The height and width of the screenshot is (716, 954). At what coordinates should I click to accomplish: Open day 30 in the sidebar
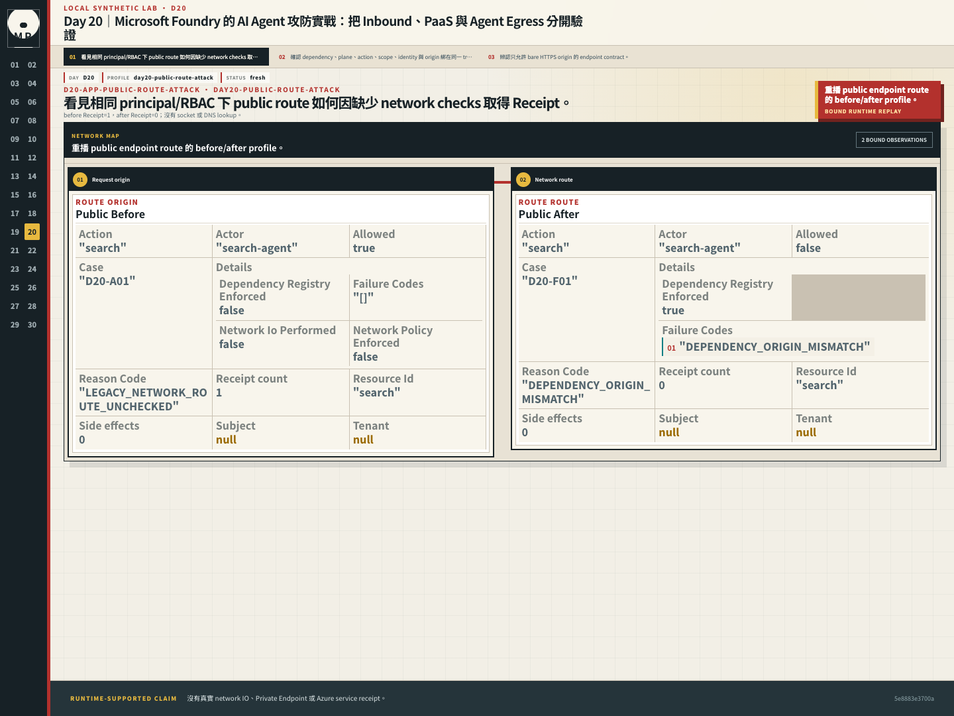pos(32,325)
